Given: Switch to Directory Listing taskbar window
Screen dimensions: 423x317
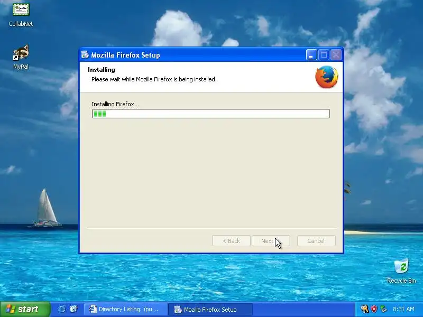Looking at the screenshot, I should tap(125, 309).
